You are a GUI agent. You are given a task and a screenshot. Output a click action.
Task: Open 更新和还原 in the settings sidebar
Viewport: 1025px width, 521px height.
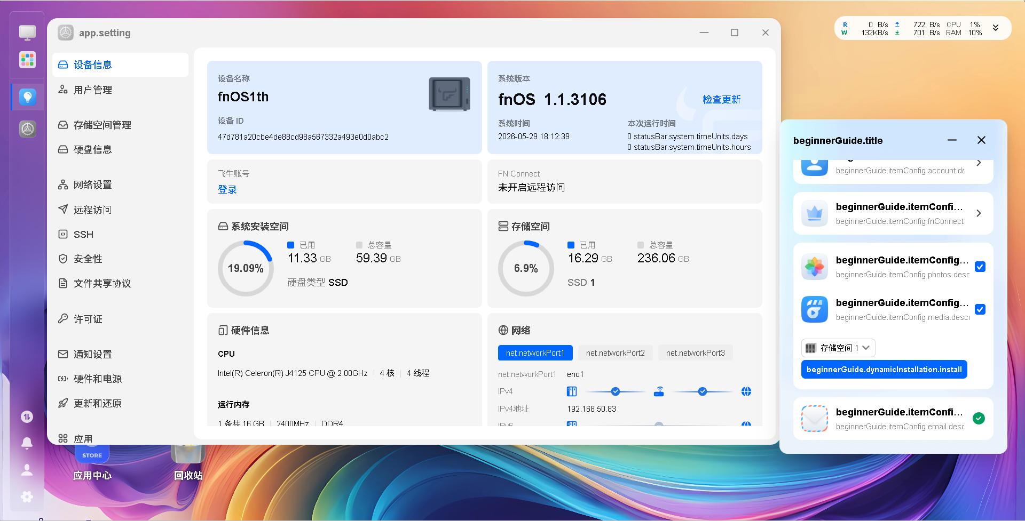tap(121, 403)
